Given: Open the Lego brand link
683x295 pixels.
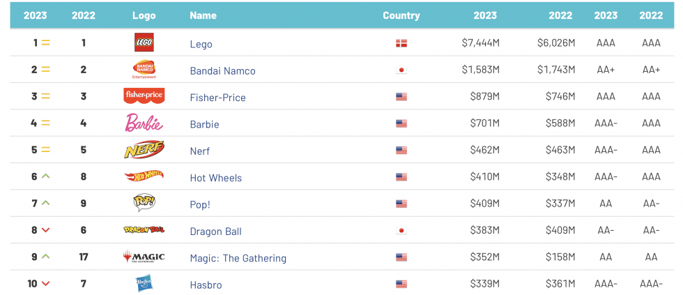Looking at the screenshot, I should click(x=201, y=44).
